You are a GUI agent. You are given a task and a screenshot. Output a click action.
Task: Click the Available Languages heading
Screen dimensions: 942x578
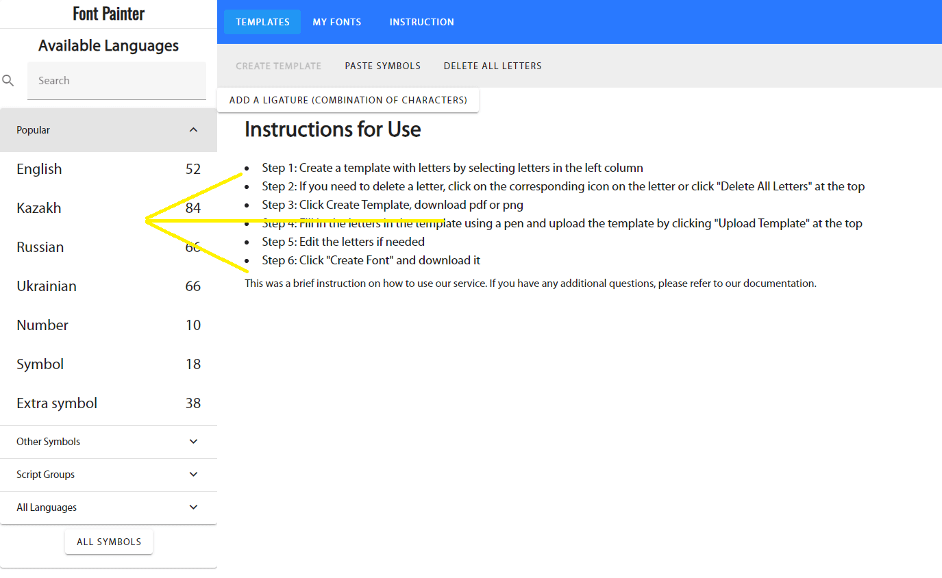(x=109, y=46)
